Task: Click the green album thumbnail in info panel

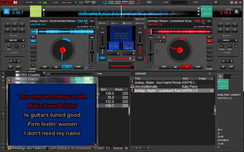Action: click(x=223, y=84)
